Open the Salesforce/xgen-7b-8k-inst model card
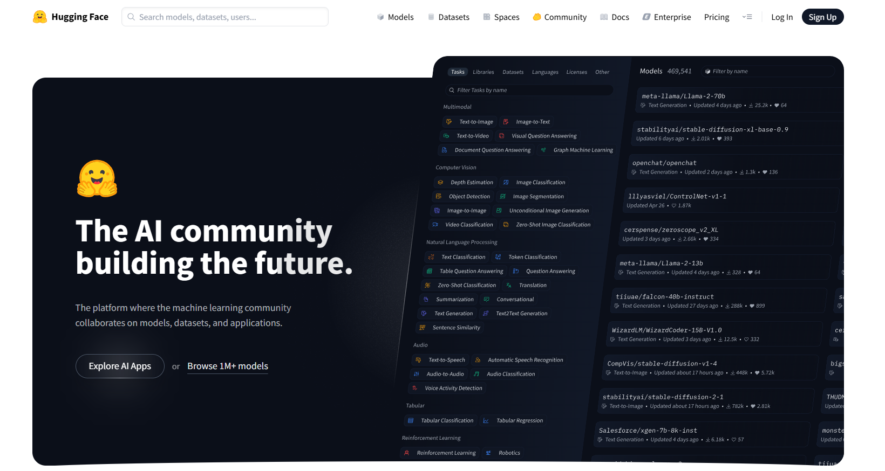Screen dimensions: 885x471 pos(702,434)
